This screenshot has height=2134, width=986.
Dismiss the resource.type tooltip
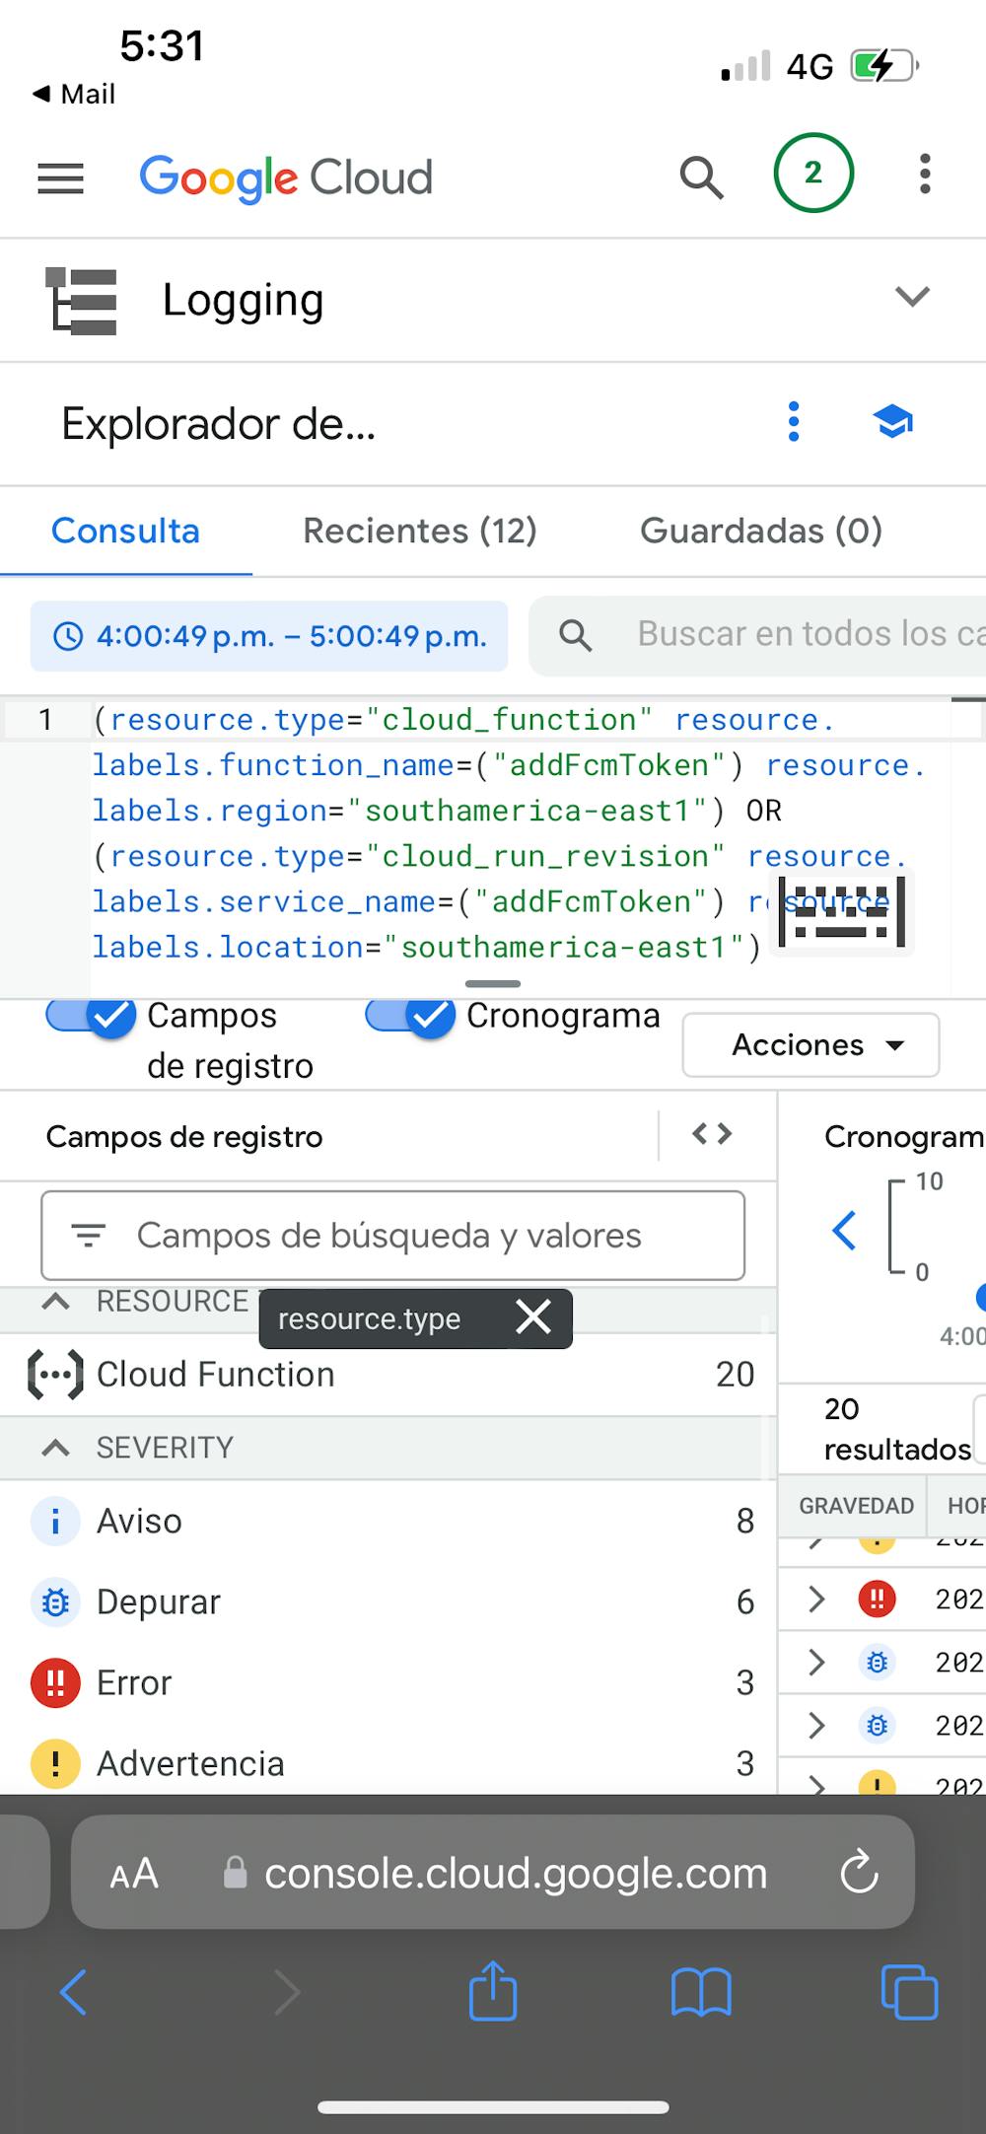pos(533,1317)
